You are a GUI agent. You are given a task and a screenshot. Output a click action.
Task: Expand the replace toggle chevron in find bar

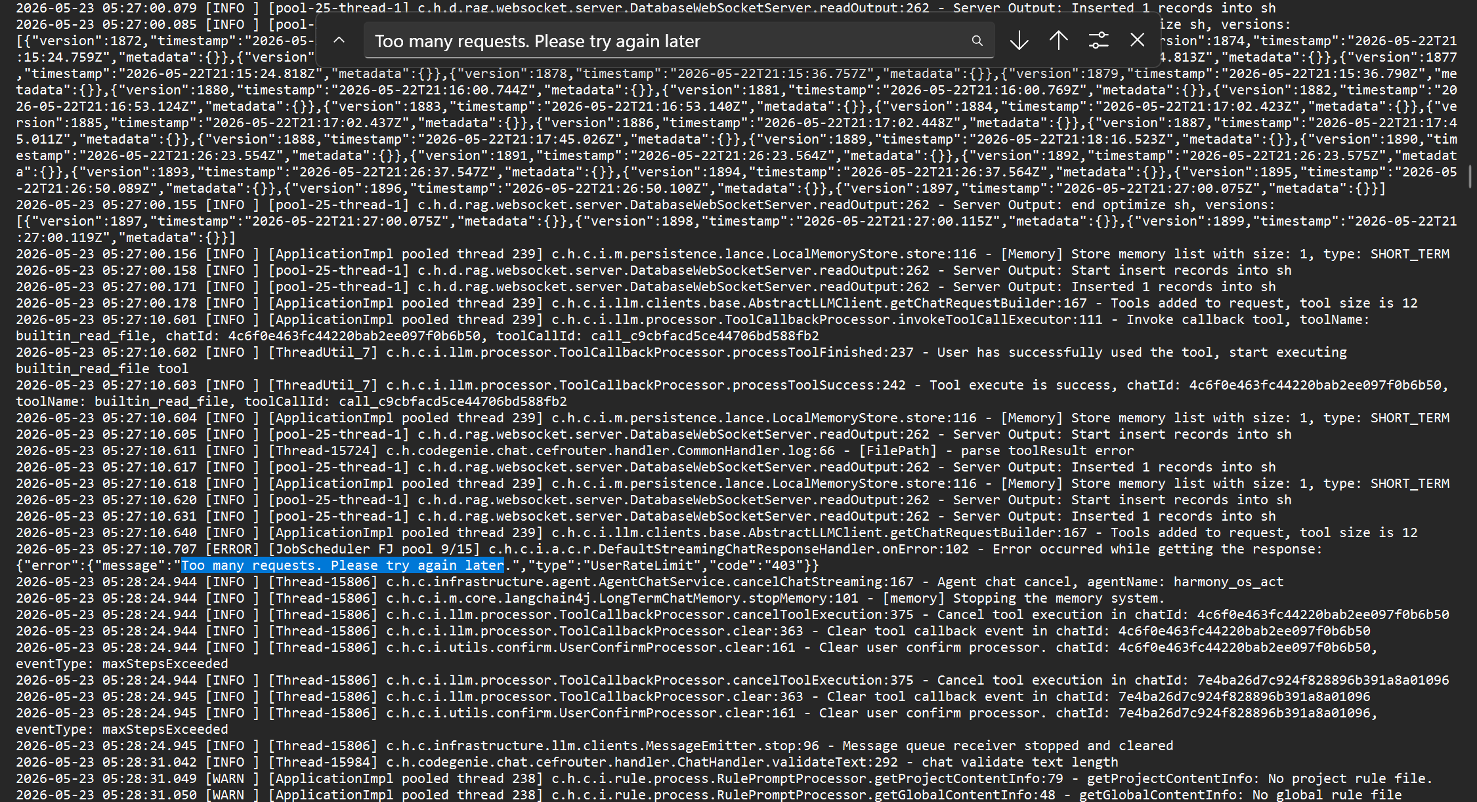[x=339, y=41]
